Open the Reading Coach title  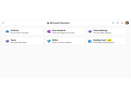(x=100, y=40)
